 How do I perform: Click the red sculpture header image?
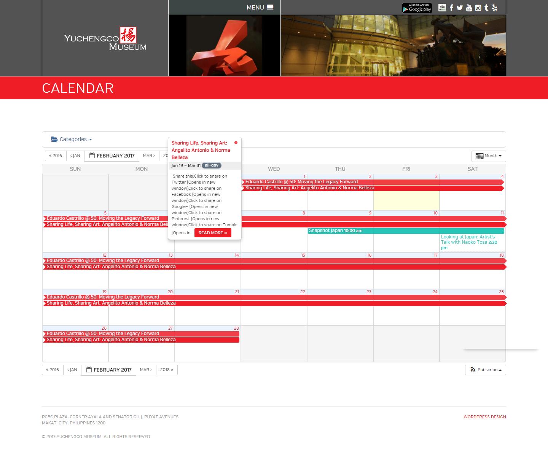(225, 46)
